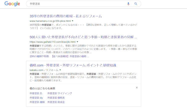Open result 価格.com - 外壁塗装・外壁リフォーム
Viewport: 187px width, 108px height.
(x=73, y=65)
